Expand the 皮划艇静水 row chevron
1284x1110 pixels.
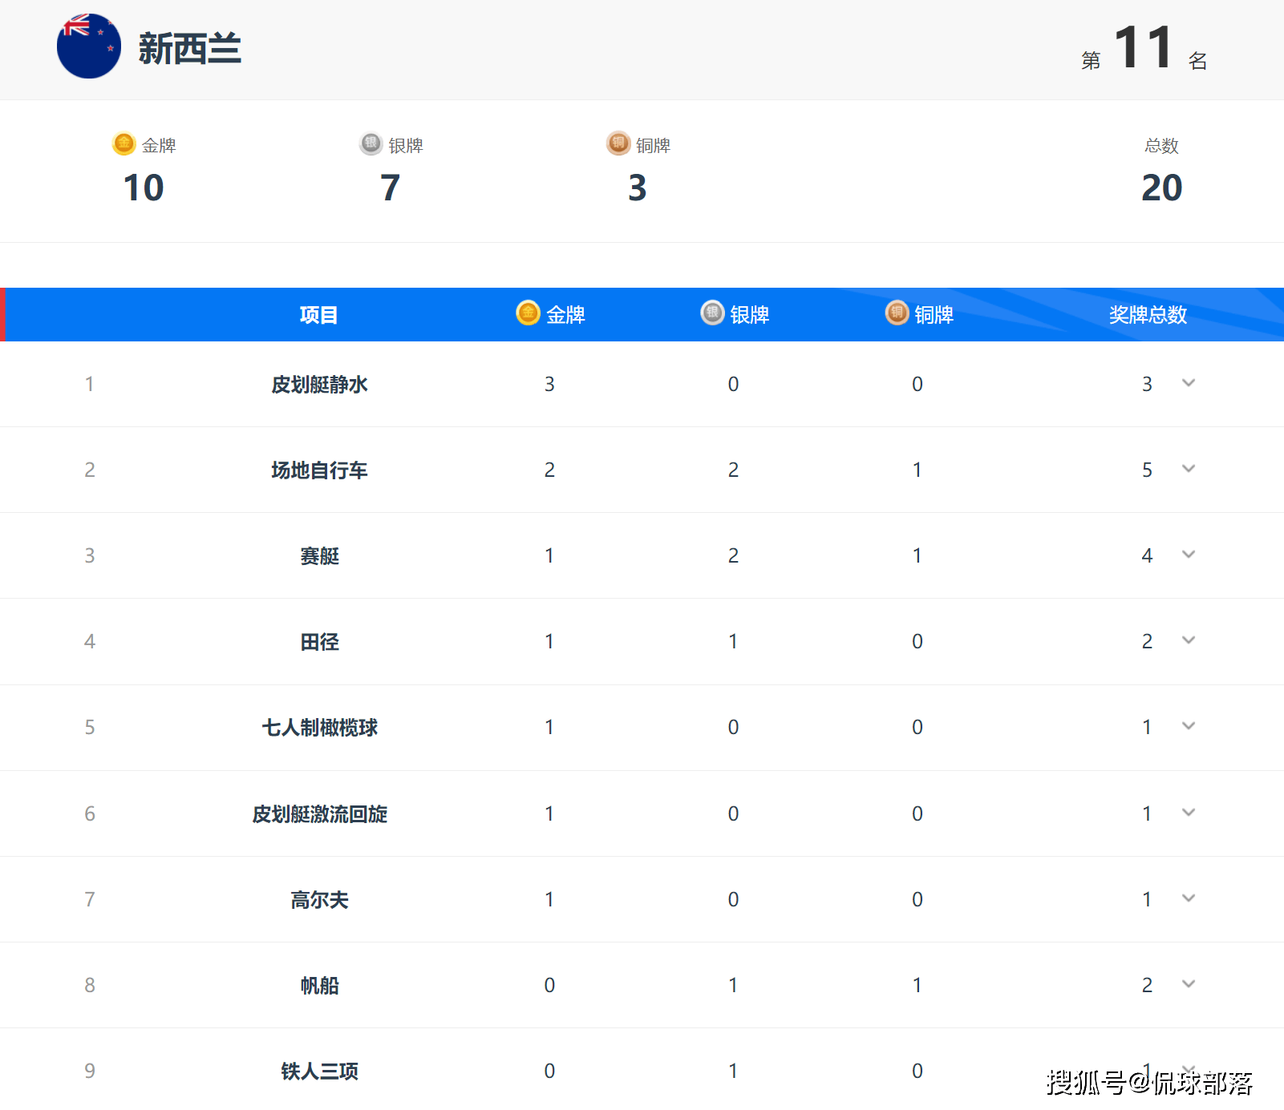1189,383
